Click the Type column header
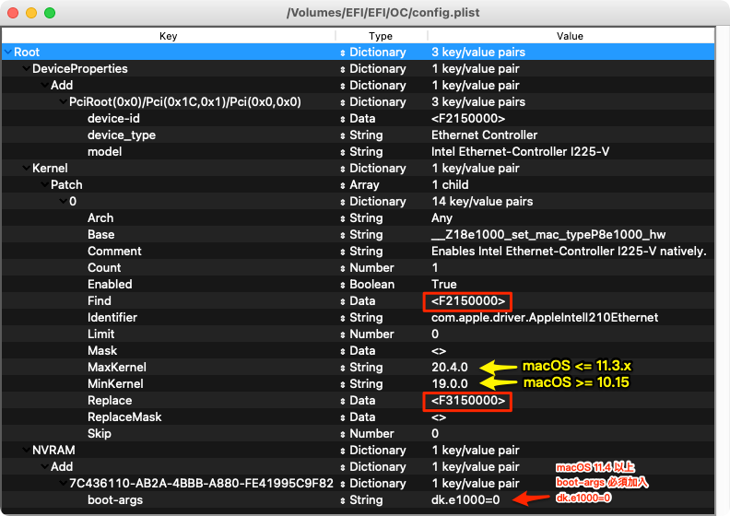This screenshot has height=516, width=730. point(381,36)
